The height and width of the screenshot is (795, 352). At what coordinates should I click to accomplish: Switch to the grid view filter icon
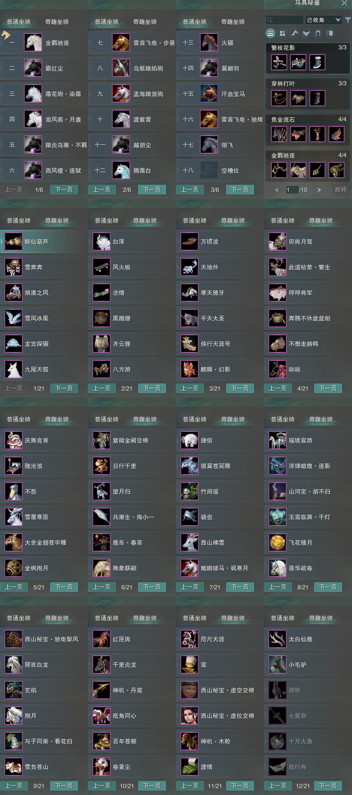point(282,33)
